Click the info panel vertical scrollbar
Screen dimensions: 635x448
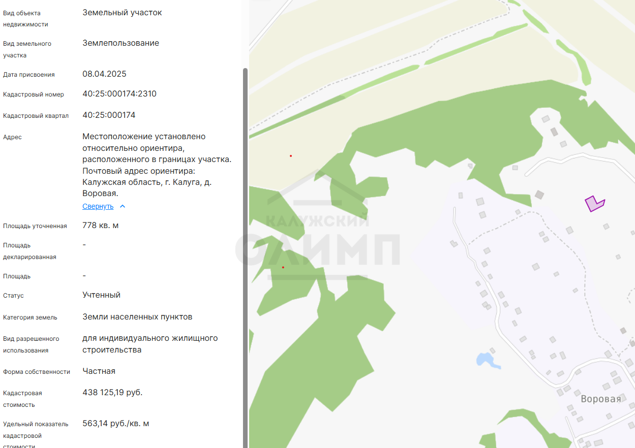(x=245, y=254)
